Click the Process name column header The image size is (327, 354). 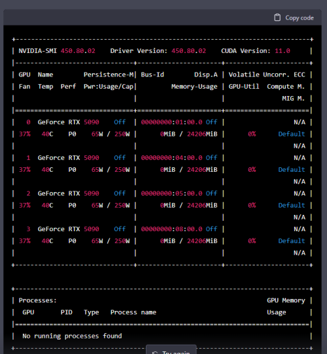click(x=133, y=312)
